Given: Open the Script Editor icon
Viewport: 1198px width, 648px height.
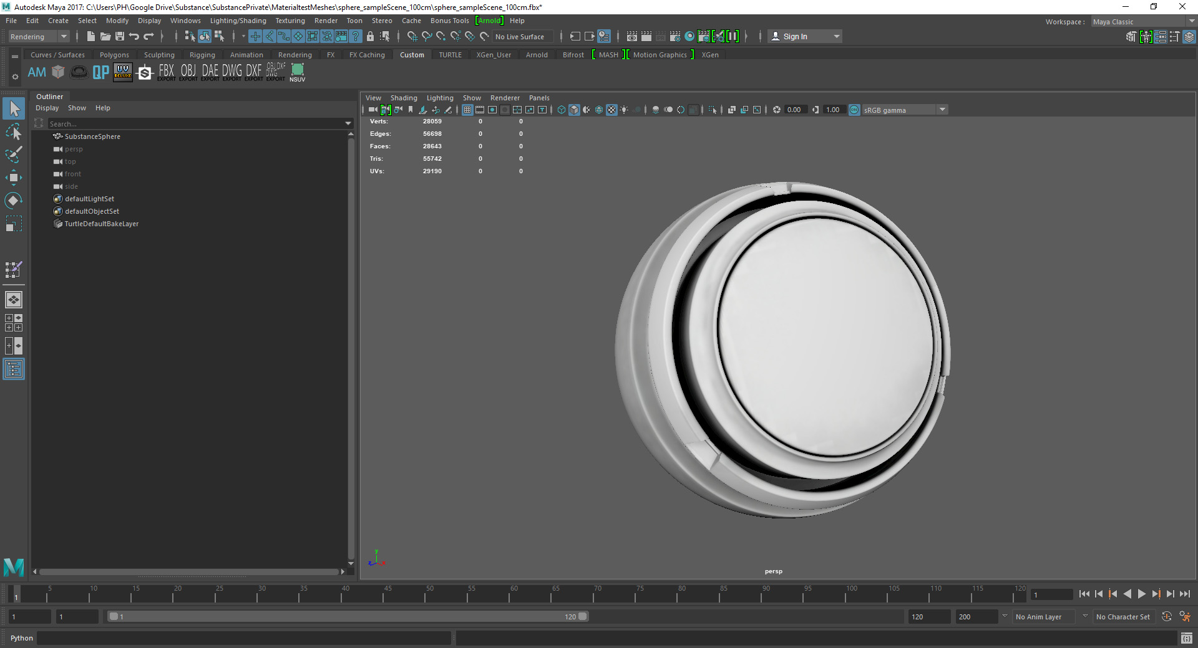Looking at the screenshot, I should (1186, 638).
